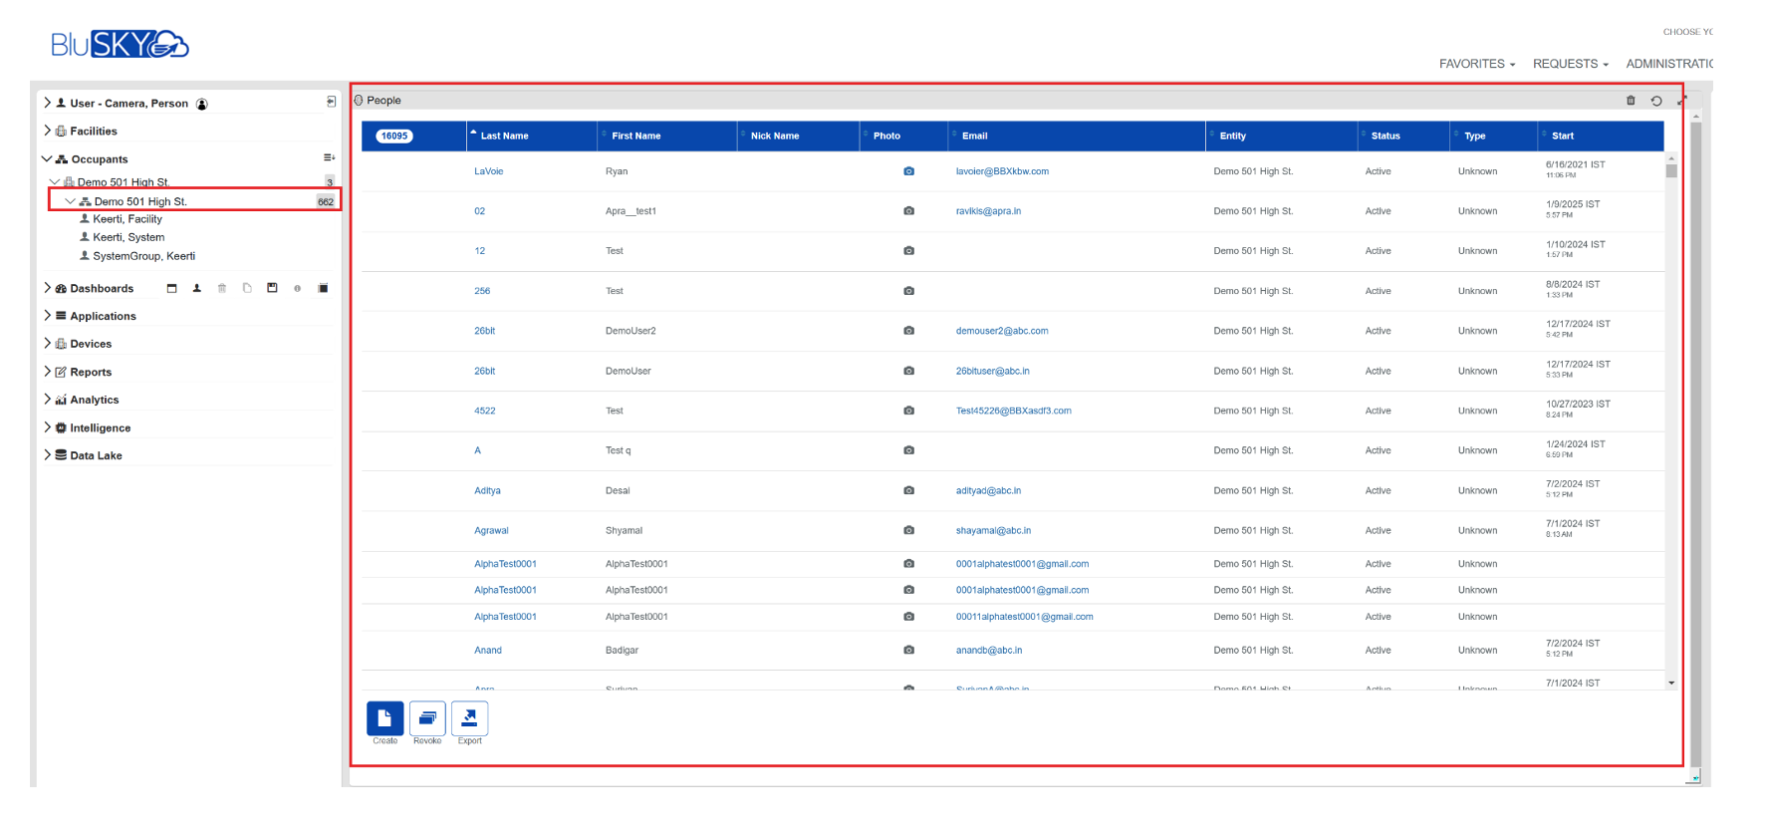Click the camera photo icon for LaVoie
The image size is (1767, 833).
click(x=908, y=171)
